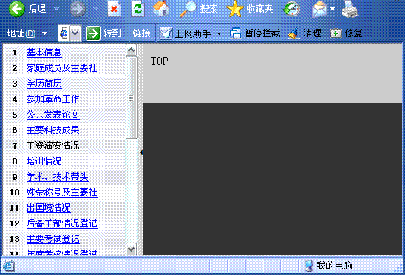Click the 修复 repair toolbar item
Viewport: 406px width, 276px height.
click(x=346, y=33)
